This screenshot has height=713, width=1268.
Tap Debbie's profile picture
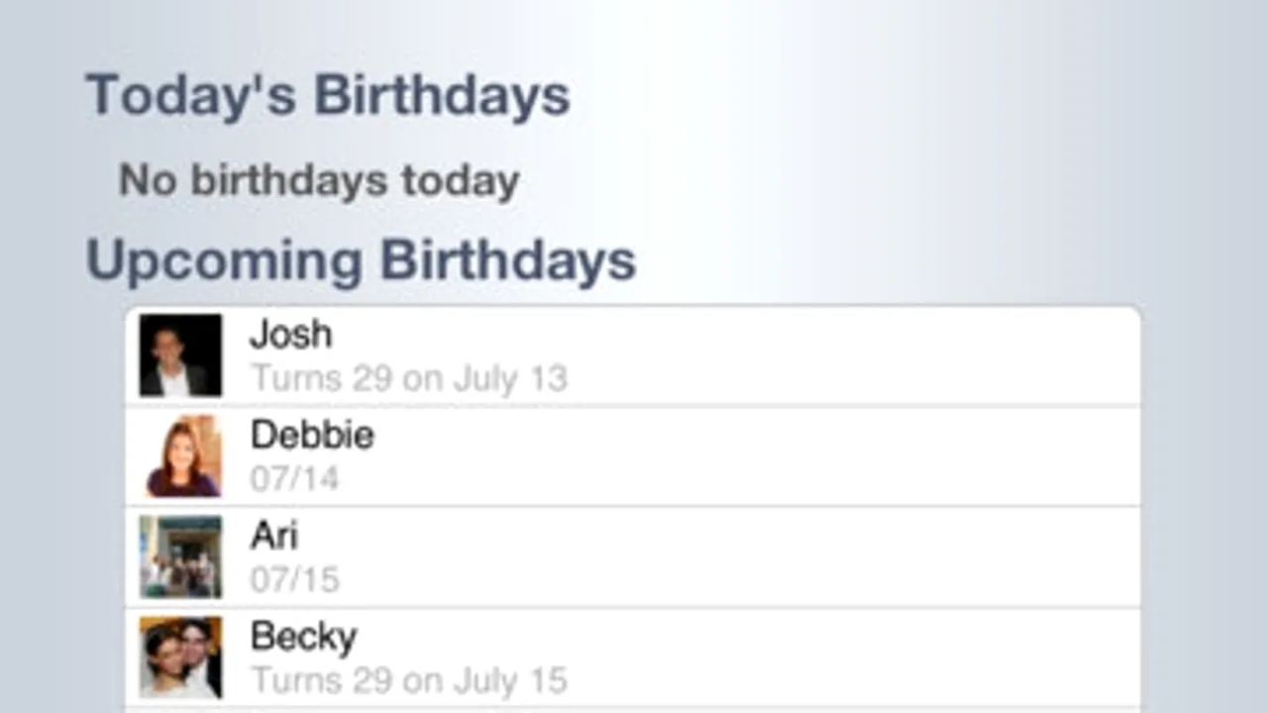coord(180,457)
